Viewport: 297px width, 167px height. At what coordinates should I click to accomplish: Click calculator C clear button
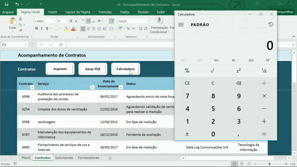pyautogui.click(x=213, y=83)
